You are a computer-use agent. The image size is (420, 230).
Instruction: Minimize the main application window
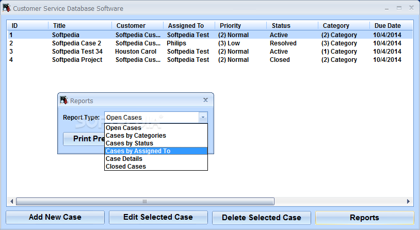point(386,9)
